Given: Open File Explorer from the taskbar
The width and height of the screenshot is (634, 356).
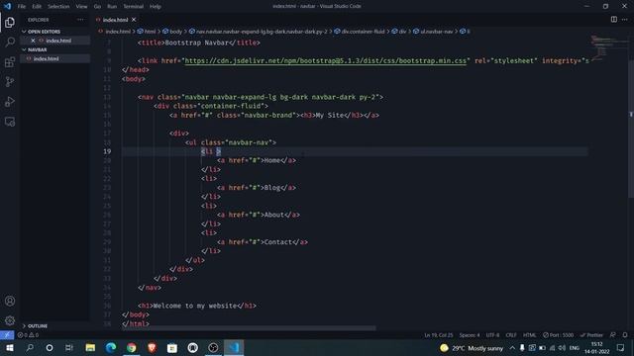Looking at the screenshot, I should (x=90, y=347).
